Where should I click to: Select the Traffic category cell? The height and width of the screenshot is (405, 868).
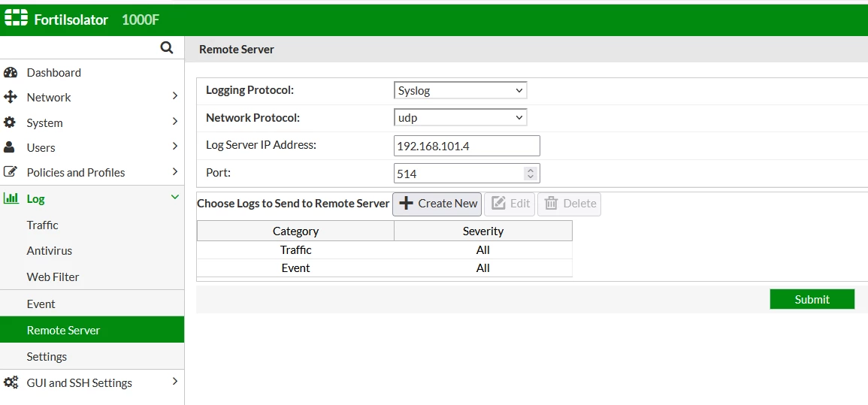[295, 250]
